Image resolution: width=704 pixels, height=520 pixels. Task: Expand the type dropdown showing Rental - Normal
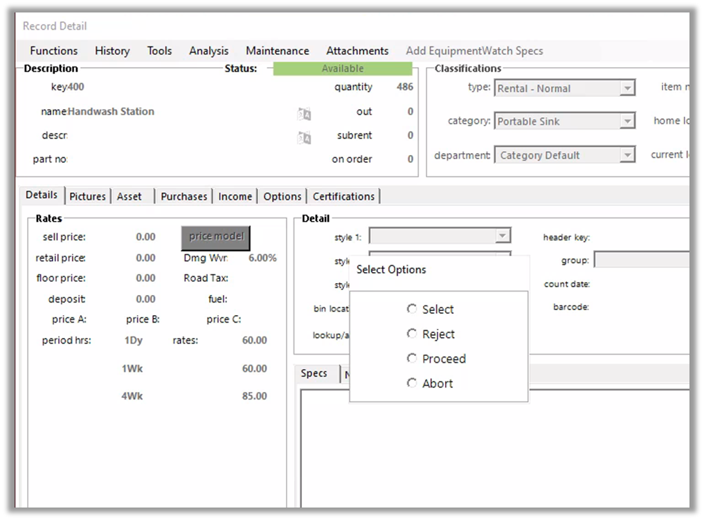pos(627,89)
